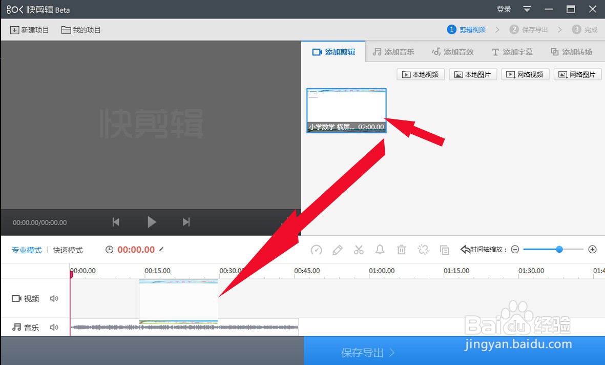Click the pencil icon beside the timecode
The width and height of the screenshot is (605, 365).
pyautogui.click(x=161, y=250)
